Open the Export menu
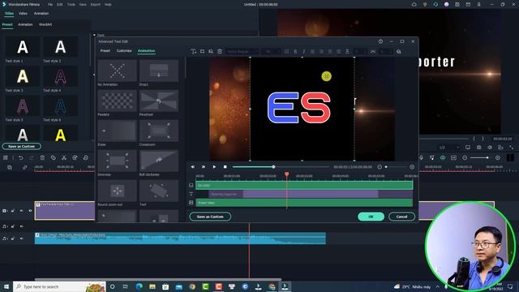Viewport: 519px width, 292px height. tap(96, 5)
